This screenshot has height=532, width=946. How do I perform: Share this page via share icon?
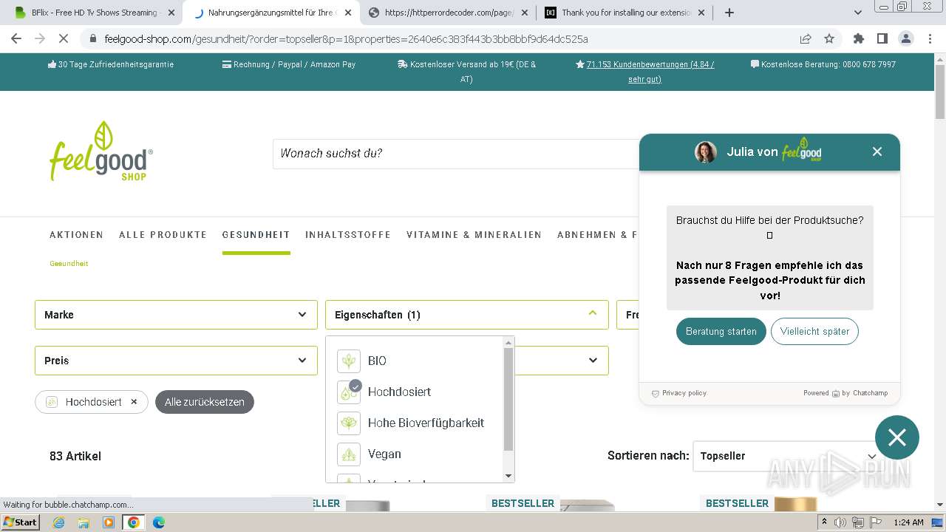(806, 38)
